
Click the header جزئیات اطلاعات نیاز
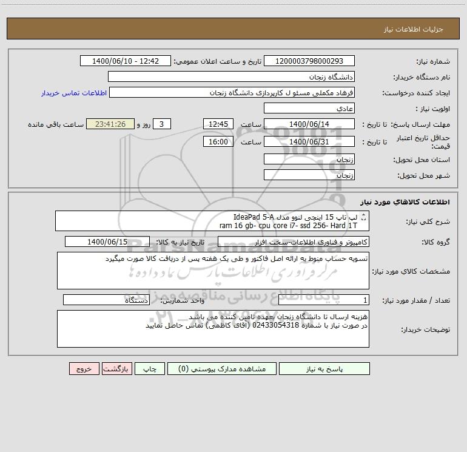(413, 29)
